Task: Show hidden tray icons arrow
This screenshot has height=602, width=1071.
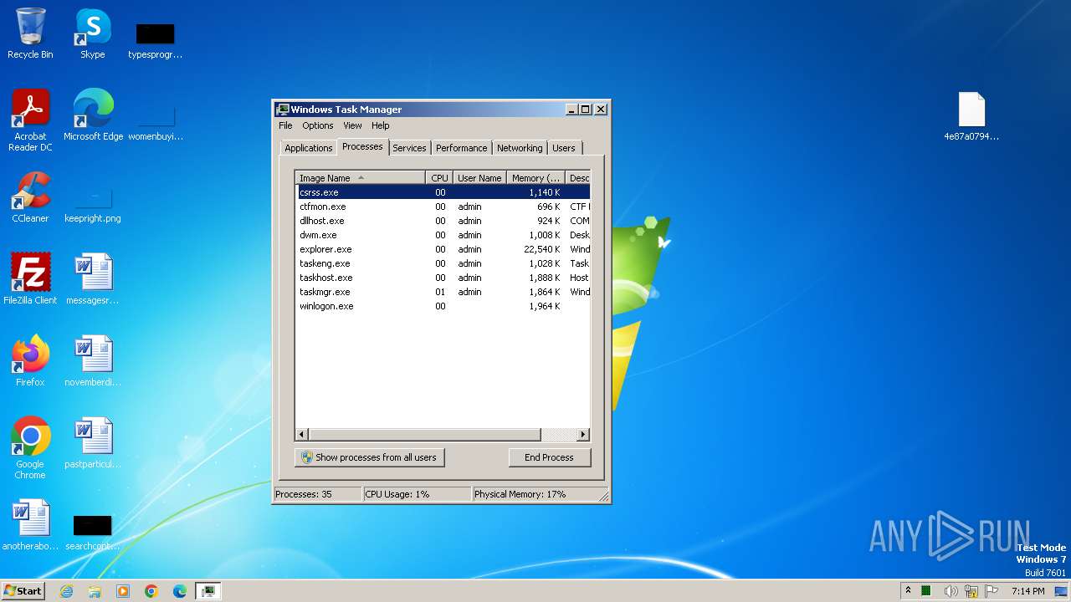Action: [908, 590]
